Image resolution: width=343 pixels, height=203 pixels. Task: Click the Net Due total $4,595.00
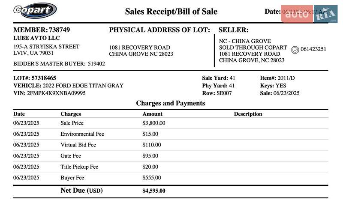tap(153, 191)
